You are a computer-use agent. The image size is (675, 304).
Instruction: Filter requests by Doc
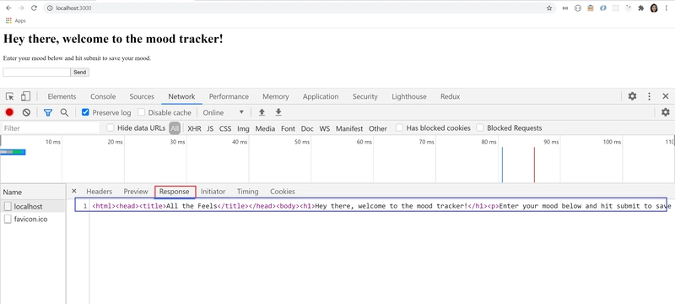(x=307, y=128)
